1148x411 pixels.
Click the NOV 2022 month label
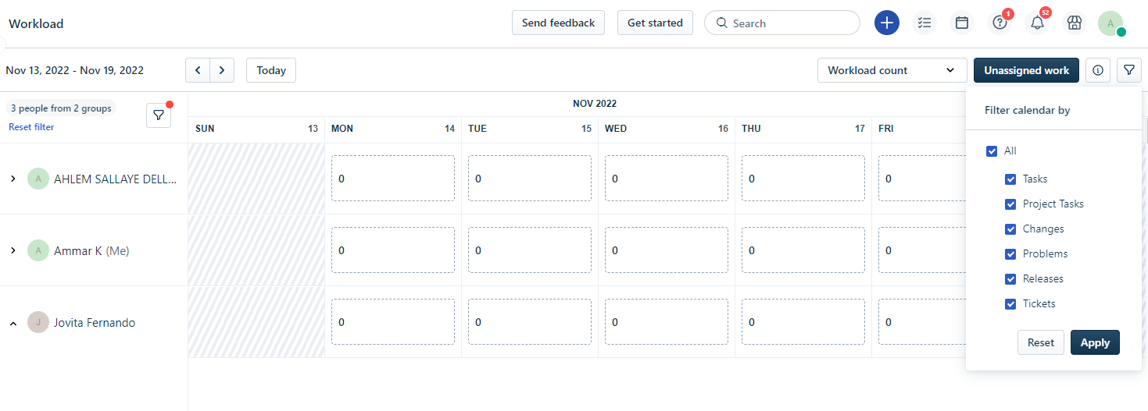pos(595,104)
